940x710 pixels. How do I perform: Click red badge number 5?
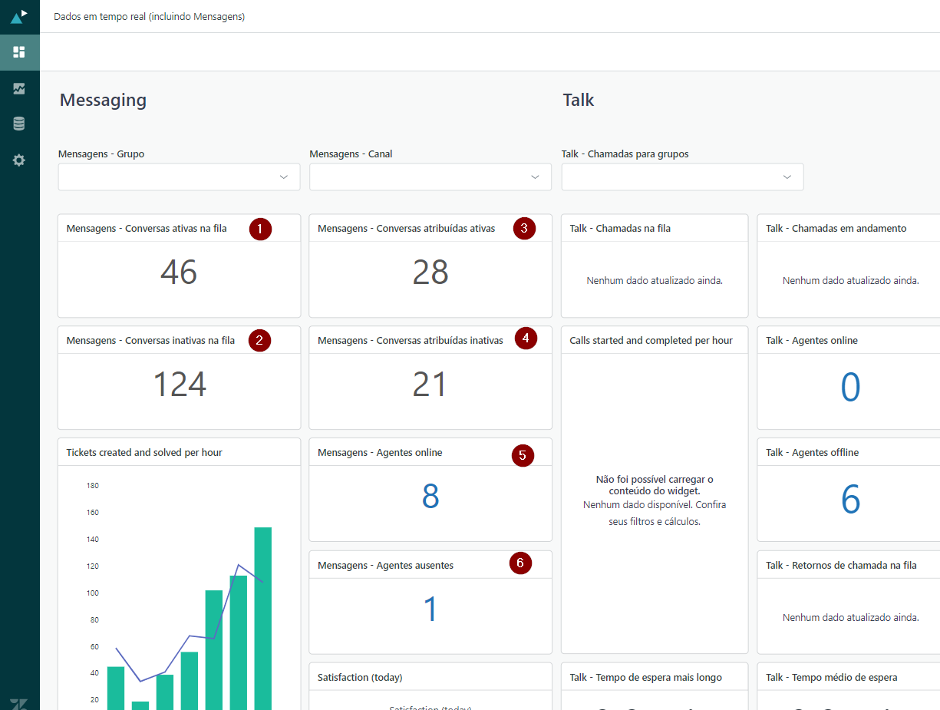point(523,455)
